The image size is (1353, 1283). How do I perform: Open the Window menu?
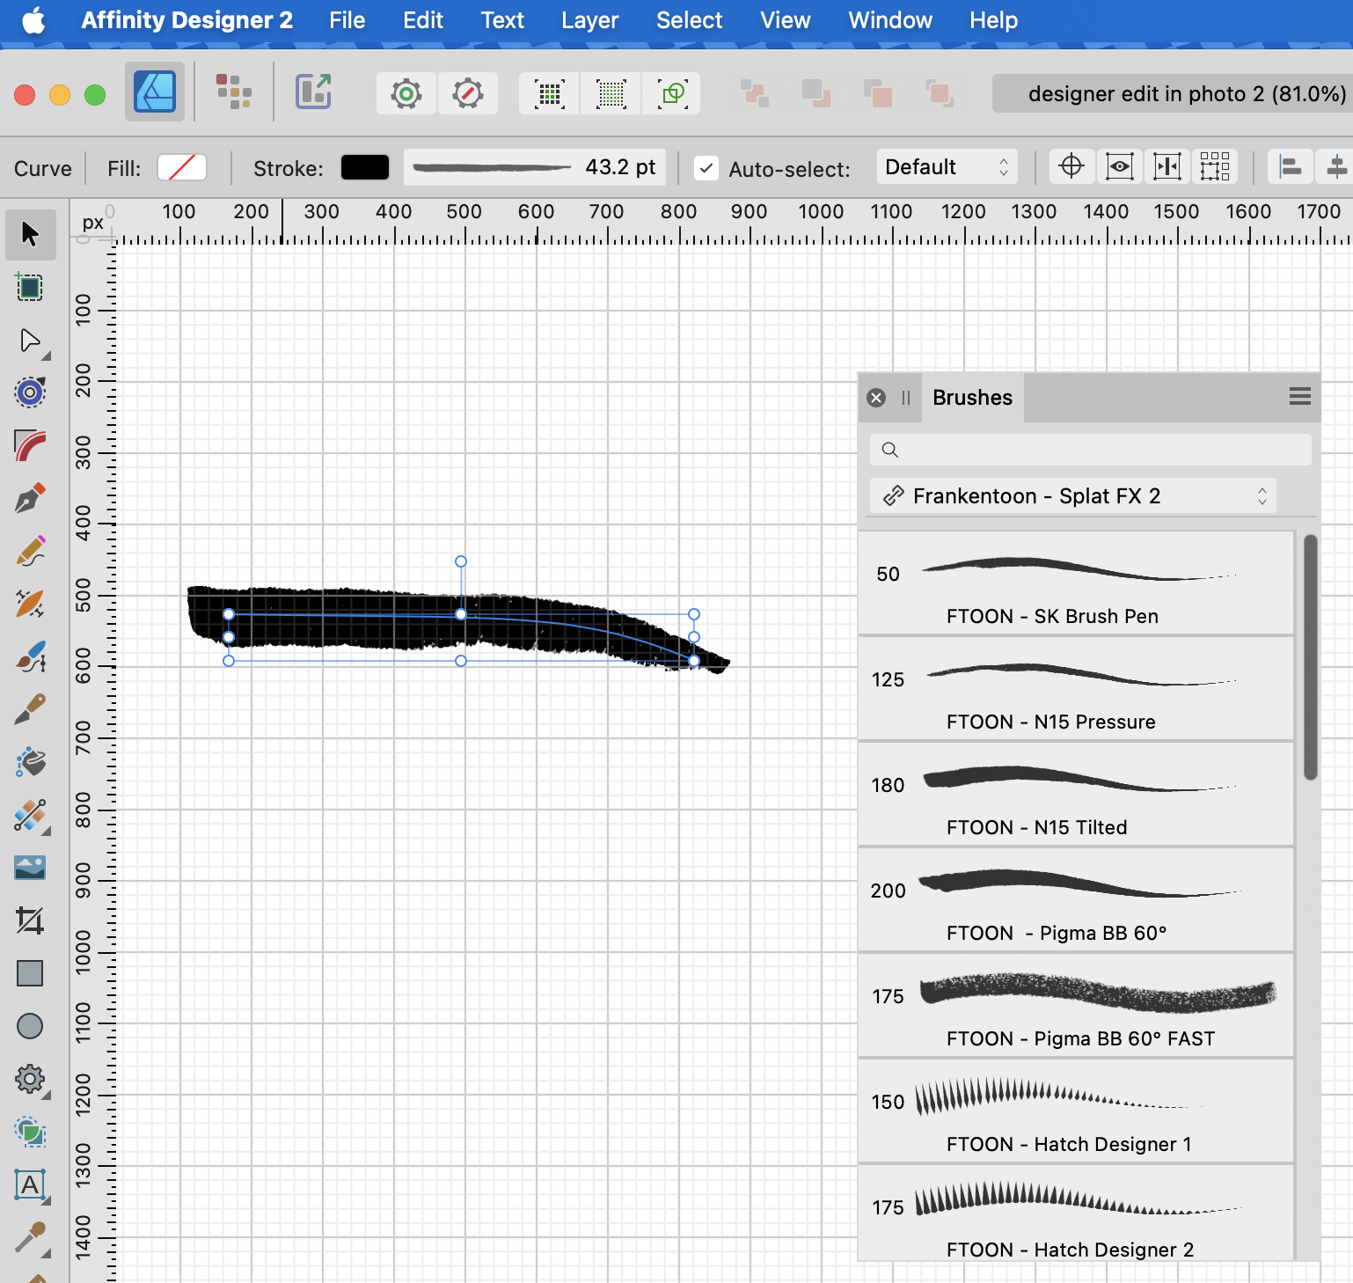click(890, 20)
